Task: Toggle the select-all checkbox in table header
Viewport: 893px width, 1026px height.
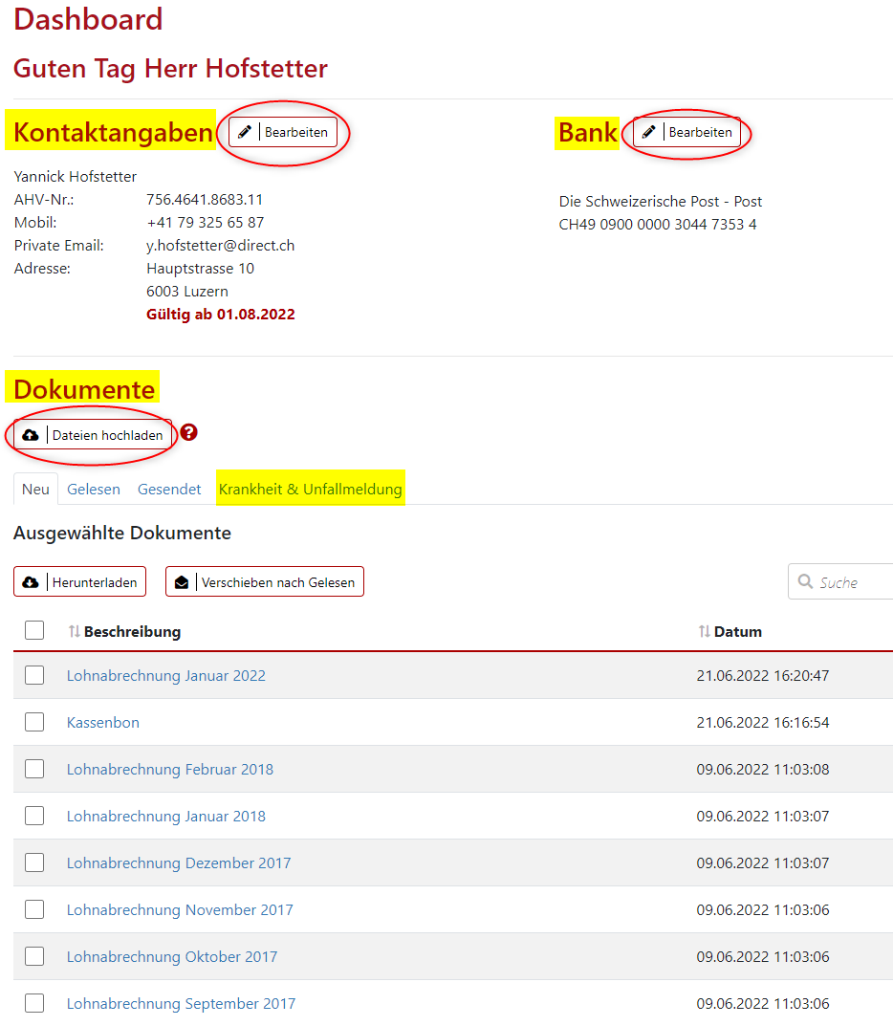Action: coord(34,631)
